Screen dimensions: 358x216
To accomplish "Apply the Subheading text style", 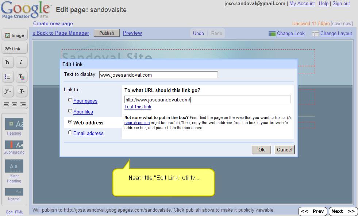I will pyautogui.click(x=14, y=147).
